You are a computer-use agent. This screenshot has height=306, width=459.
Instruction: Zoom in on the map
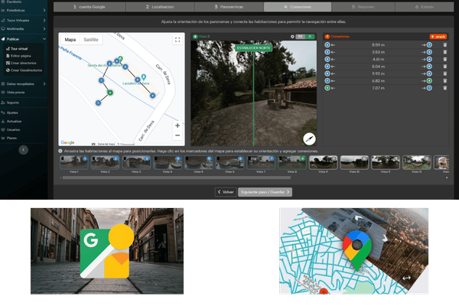coord(177,125)
